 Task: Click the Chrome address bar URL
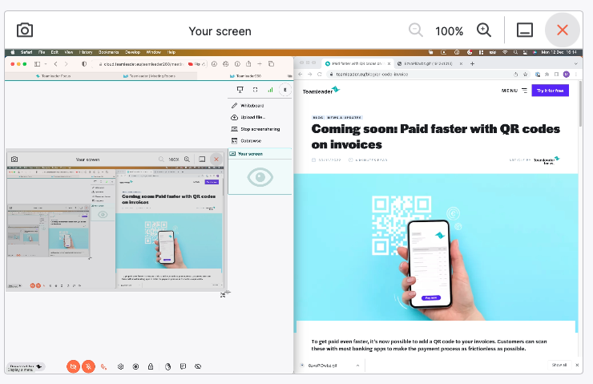point(372,75)
